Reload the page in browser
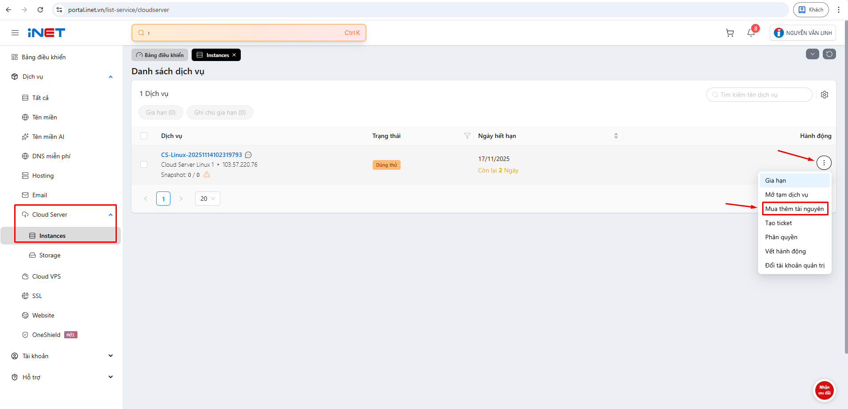The width and height of the screenshot is (848, 409). pos(40,10)
